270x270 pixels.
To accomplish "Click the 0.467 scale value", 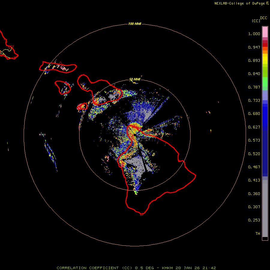I will point(254,167).
